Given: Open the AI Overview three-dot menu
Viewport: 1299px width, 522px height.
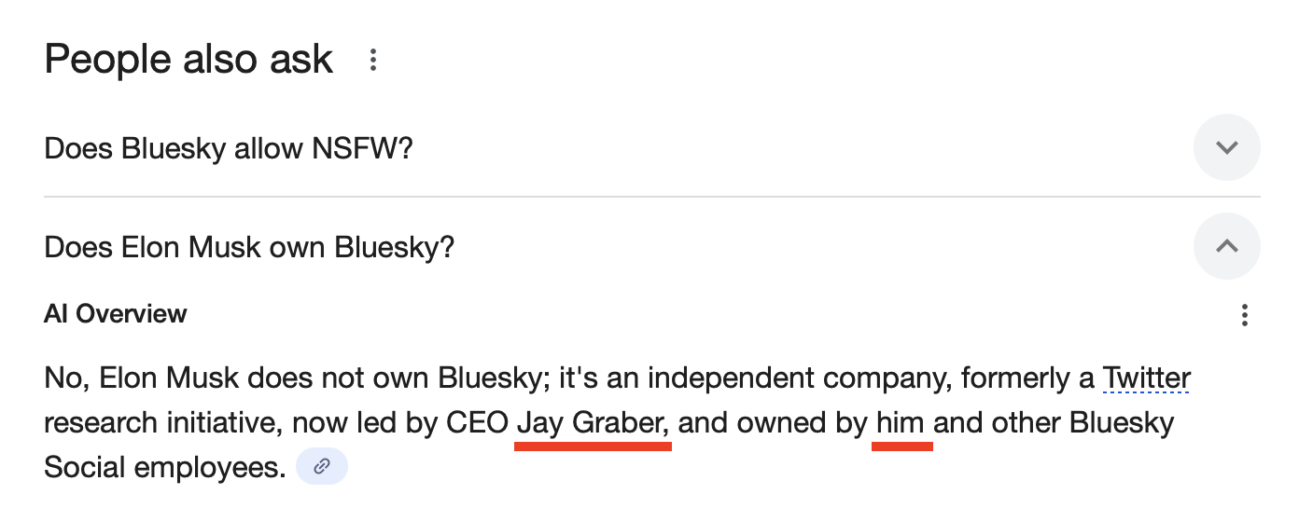Looking at the screenshot, I should click(x=1244, y=315).
